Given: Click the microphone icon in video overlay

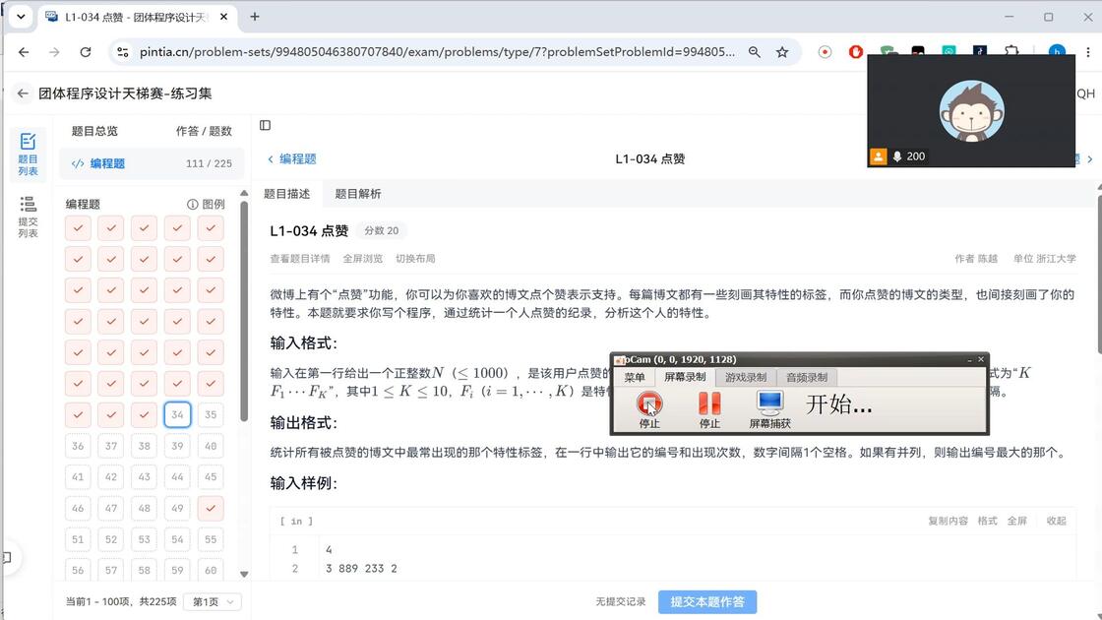Looking at the screenshot, I should (897, 156).
